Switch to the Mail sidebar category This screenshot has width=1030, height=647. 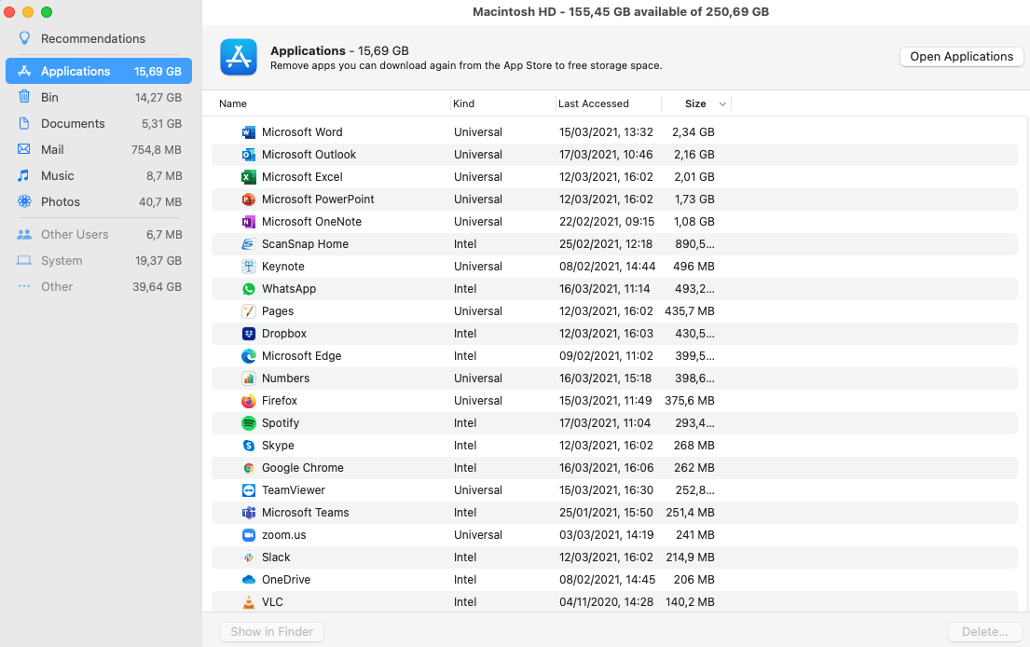[99, 150]
